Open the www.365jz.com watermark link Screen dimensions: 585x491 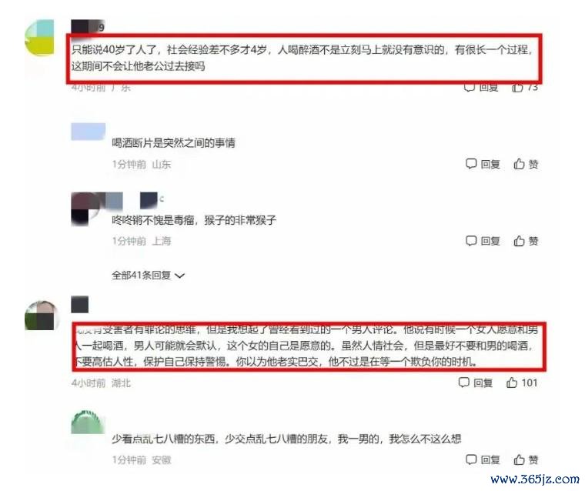point(535,479)
